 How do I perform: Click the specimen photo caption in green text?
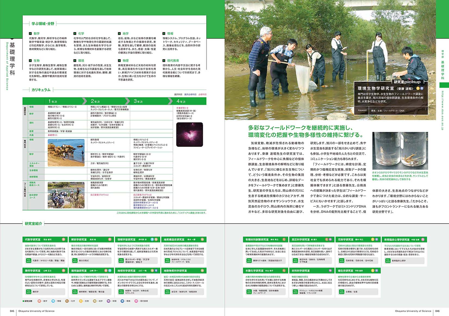(400, 176)
